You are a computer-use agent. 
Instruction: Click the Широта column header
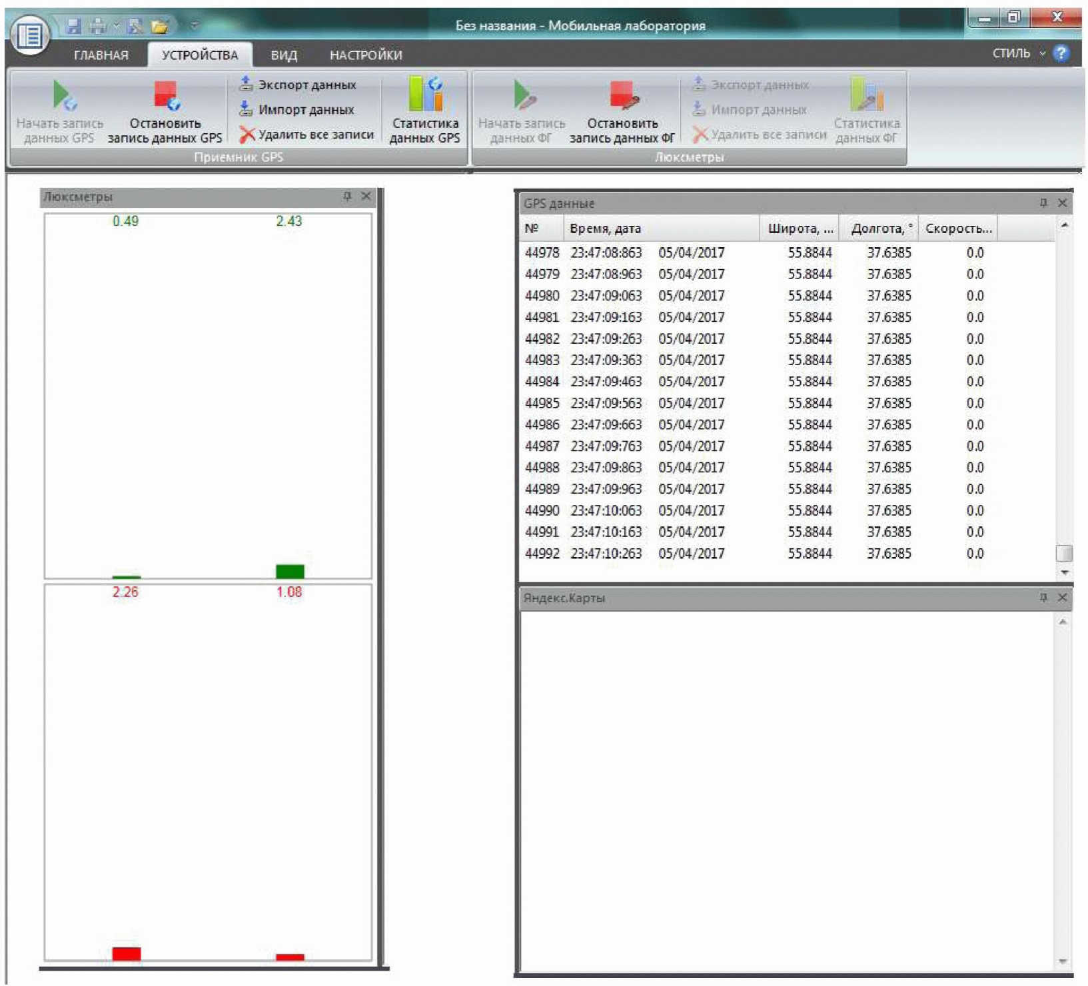point(799,229)
